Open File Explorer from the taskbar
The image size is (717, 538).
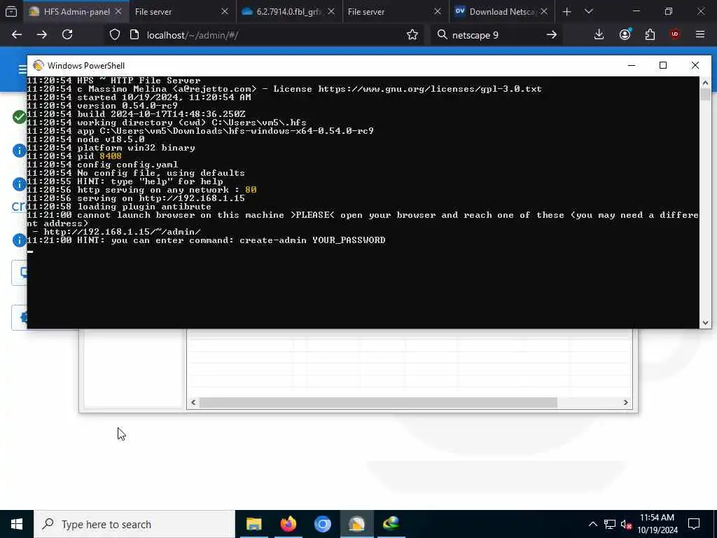click(253, 524)
